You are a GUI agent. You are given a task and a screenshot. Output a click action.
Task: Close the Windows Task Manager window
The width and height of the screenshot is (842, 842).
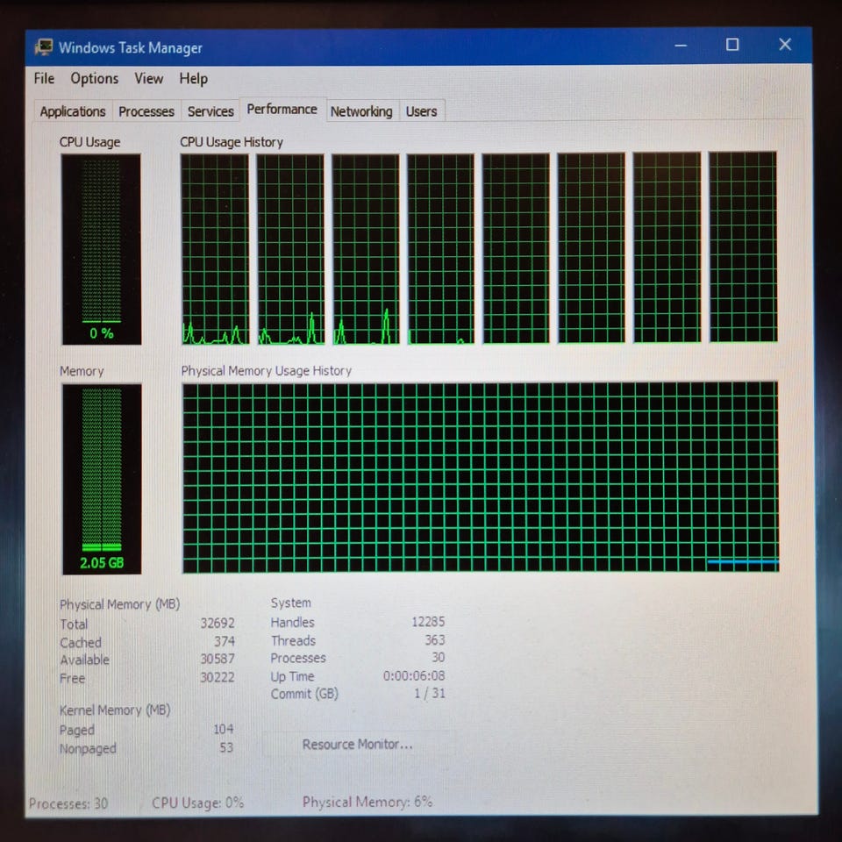(785, 44)
